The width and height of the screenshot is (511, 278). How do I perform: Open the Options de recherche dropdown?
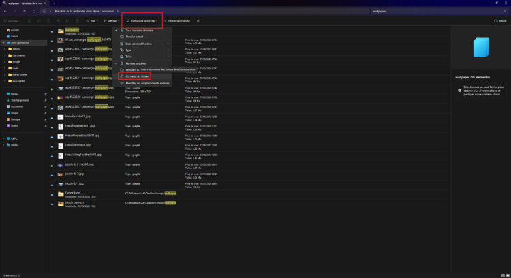(x=142, y=21)
